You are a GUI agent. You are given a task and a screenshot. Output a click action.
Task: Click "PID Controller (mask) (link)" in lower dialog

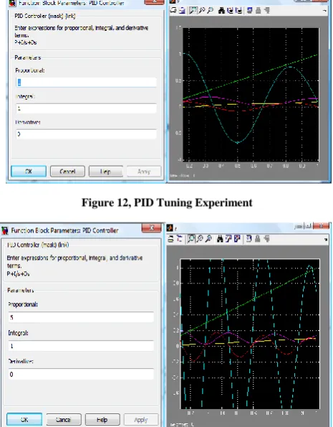coord(38,245)
